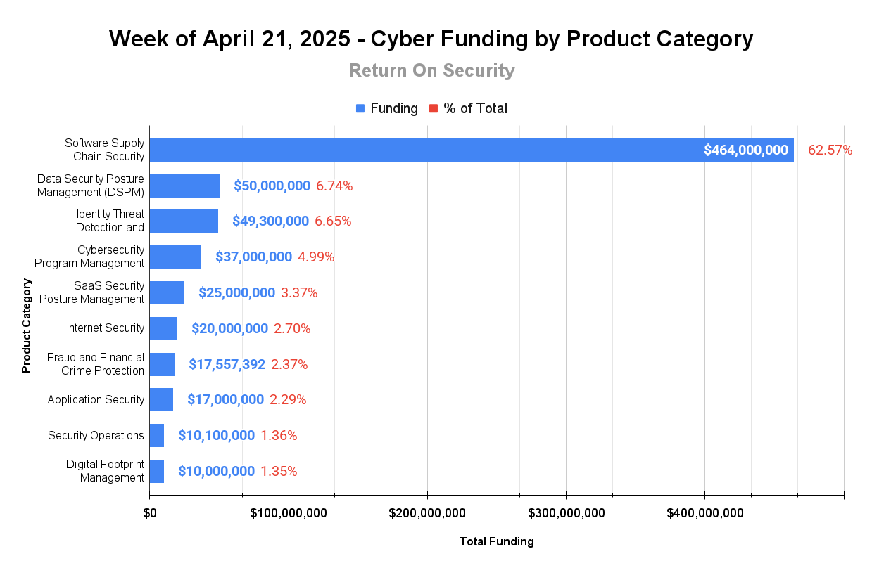Screen dimensions: 872x575
Task: Select the Total Funding axis title
Action: click(x=496, y=541)
